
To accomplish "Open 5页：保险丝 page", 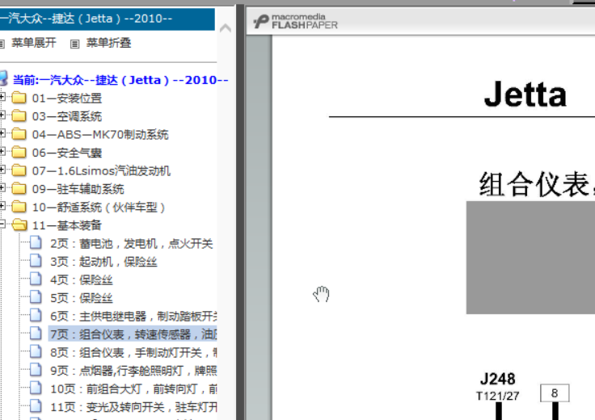I will point(81,298).
